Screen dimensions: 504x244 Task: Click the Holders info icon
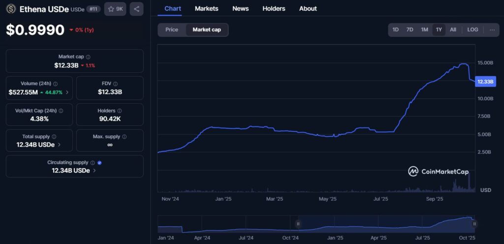pyautogui.click(x=120, y=111)
